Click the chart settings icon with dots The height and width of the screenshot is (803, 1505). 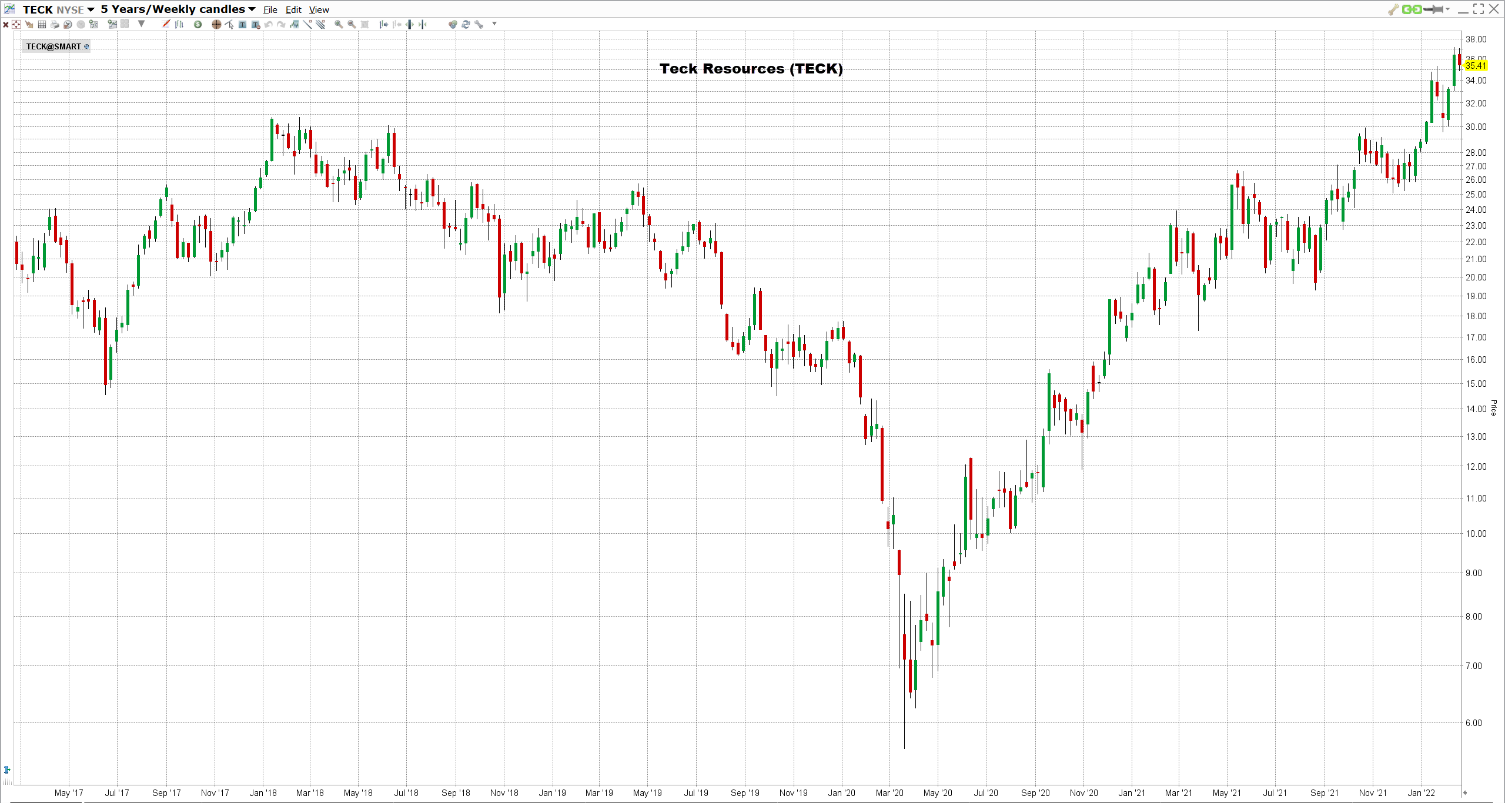pos(93,24)
